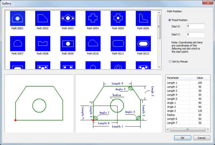The width and height of the screenshot is (215, 145).
Task: Click the Value column header
Action: pos(200,78)
